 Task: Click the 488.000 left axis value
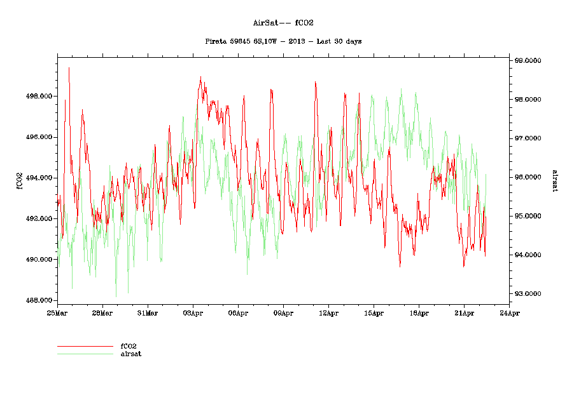[38, 300]
